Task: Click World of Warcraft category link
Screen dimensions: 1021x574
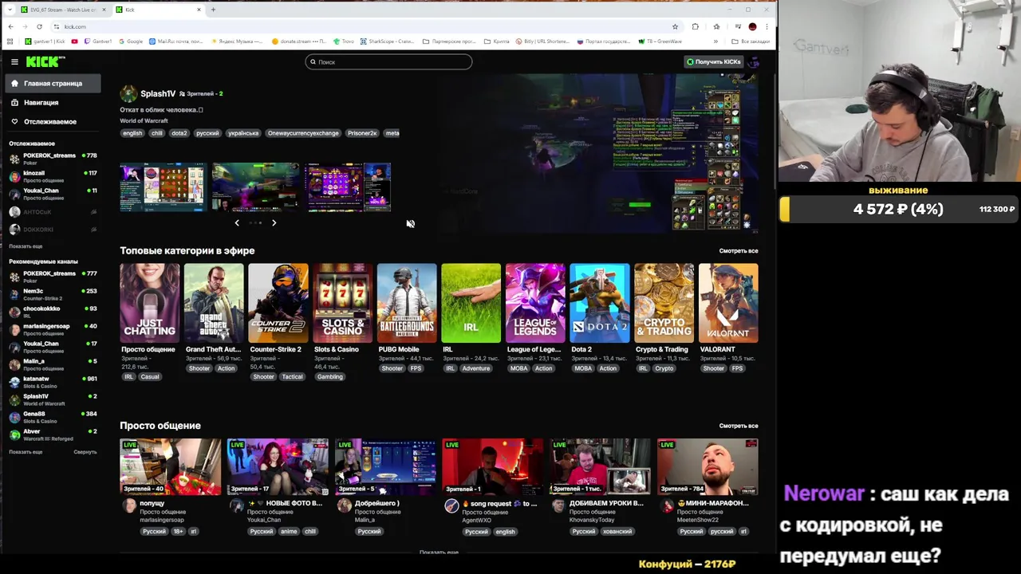Action: pos(144,120)
